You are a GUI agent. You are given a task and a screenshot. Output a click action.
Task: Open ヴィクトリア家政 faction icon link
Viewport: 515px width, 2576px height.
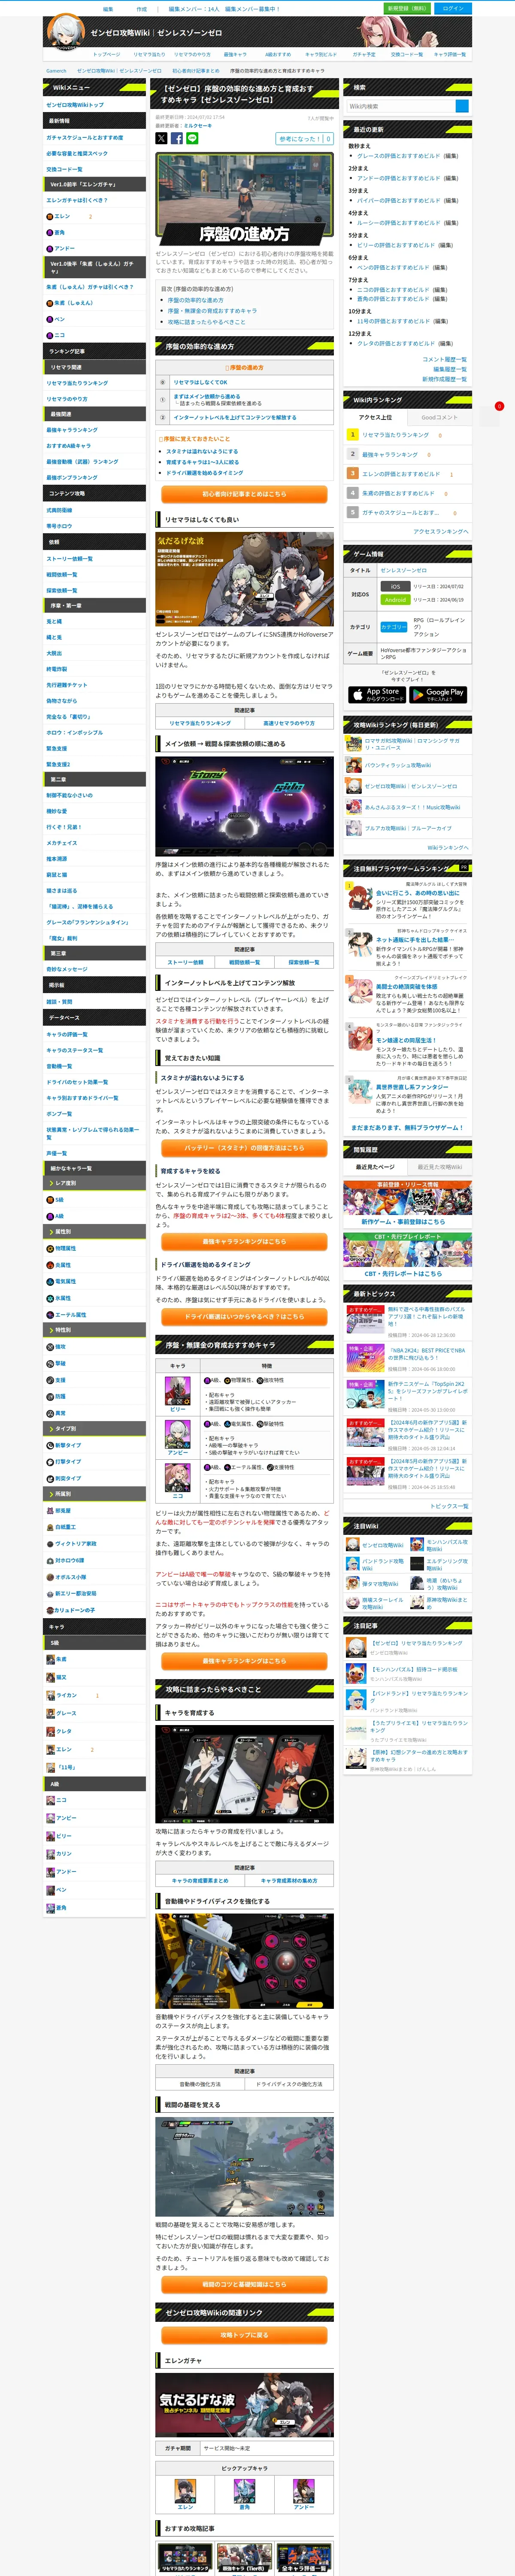click(71, 1543)
